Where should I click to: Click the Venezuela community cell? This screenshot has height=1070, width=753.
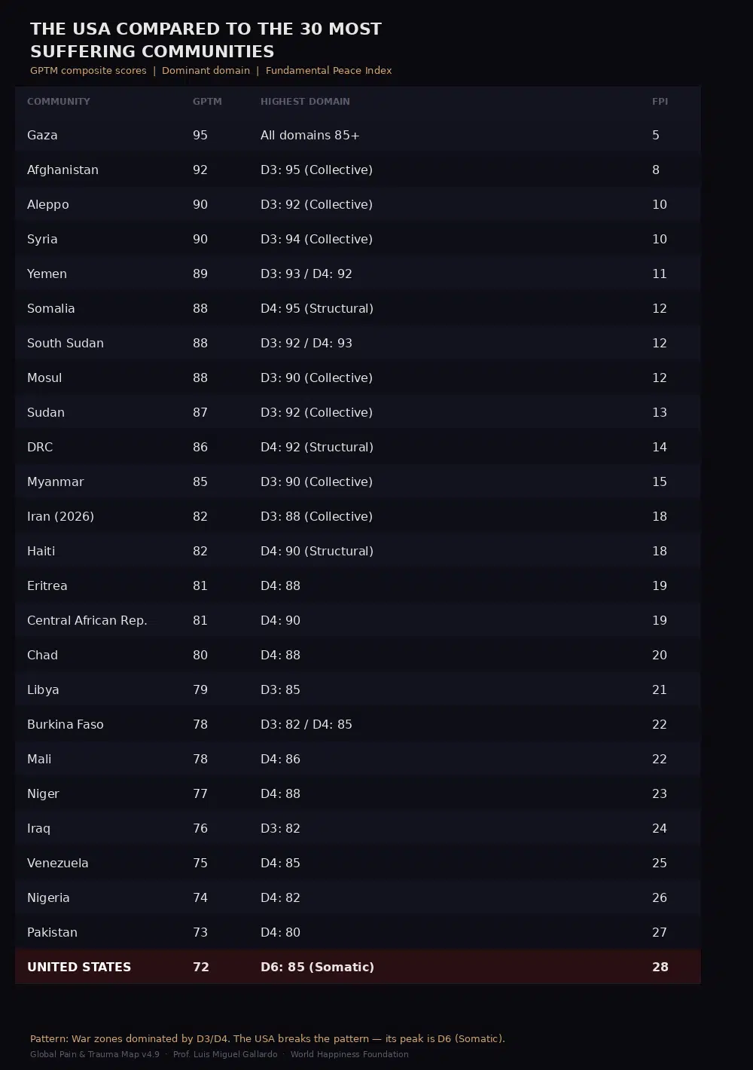click(x=58, y=864)
